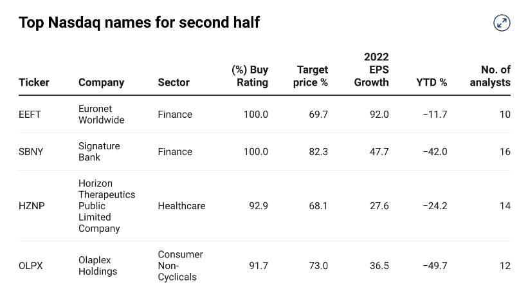Click the table title heading

pyautogui.click(x=140, y=23)
